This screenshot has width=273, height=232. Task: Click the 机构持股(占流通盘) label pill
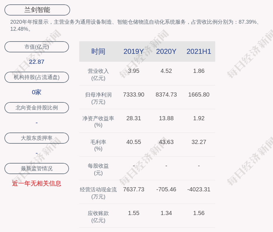coord(37,77)
